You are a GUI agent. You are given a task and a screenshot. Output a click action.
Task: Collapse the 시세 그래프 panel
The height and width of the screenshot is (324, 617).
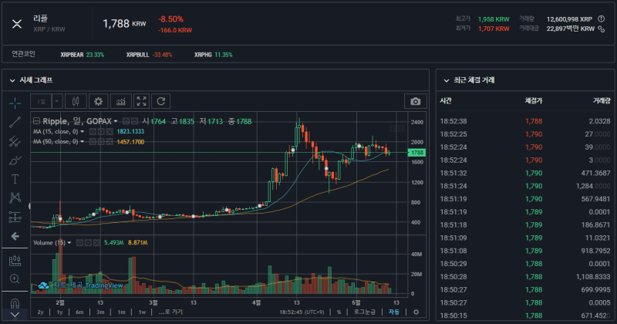pos(12,80)
